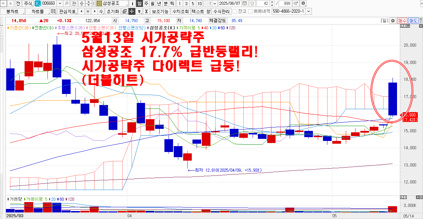Switch to monthly 월 period

(x=153, y=3)
